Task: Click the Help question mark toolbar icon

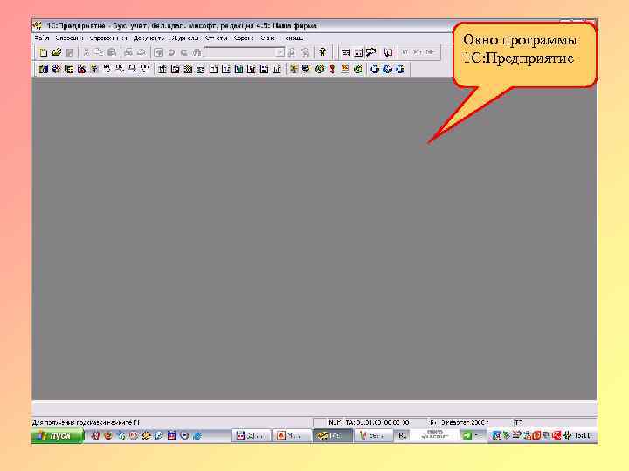Action: coord(322,52)
